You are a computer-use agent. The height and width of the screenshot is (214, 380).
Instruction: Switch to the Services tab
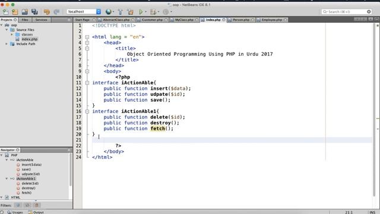(41, 20)
